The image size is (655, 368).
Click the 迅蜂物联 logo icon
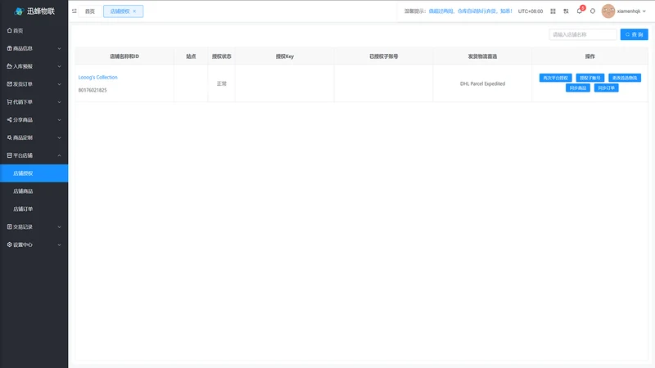pyautogui.click(x=19, y=11)
